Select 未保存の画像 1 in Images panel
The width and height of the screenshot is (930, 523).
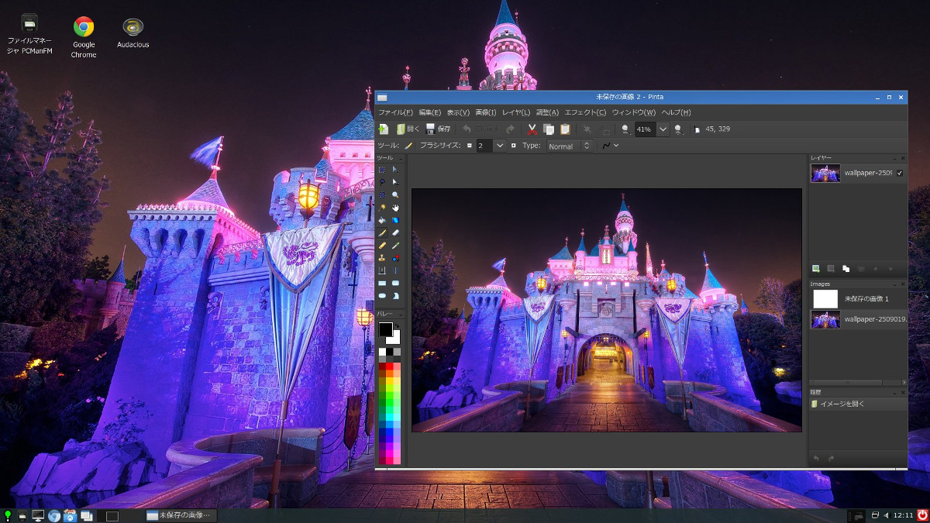coord(858,299)
